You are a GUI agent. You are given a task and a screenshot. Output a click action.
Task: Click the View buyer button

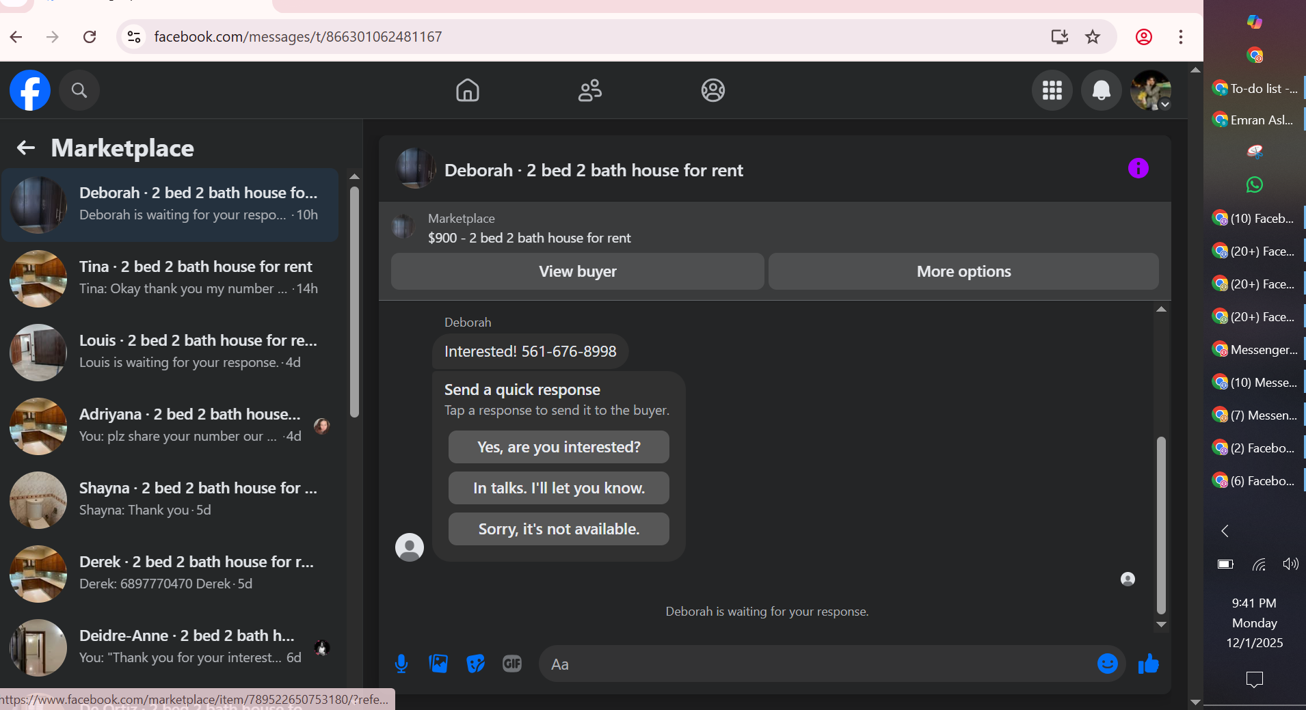tap(578, 271)
